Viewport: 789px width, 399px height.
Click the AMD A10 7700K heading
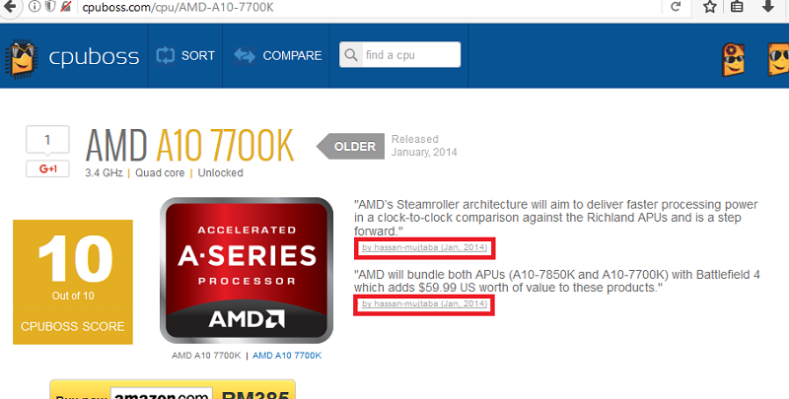(x=189, y=146)
